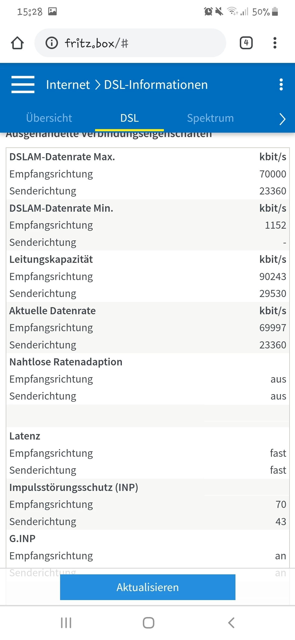Tap the Internet breadcrumb in the header

point(68,85)
